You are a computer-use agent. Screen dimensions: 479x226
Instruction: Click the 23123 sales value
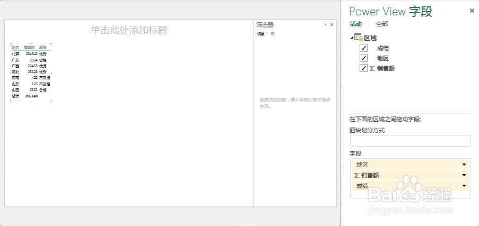coord(33,71)
